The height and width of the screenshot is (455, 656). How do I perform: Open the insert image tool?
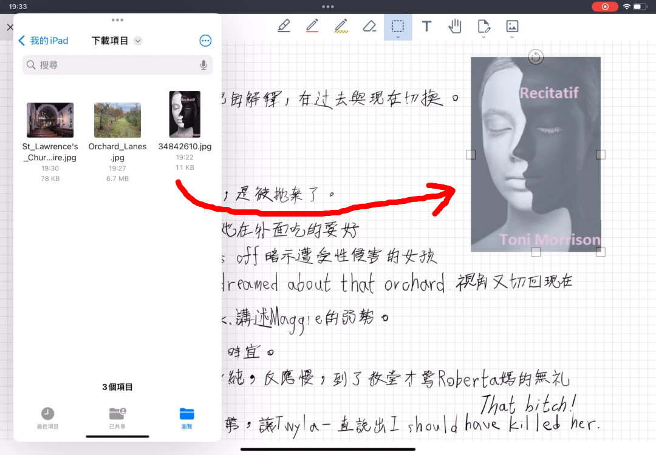point(512,26)
